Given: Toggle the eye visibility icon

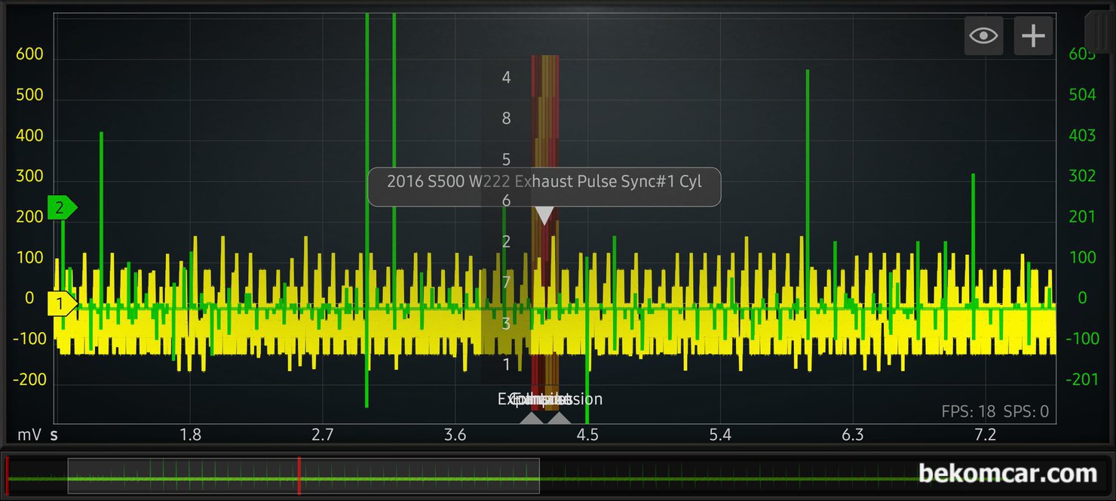Looking at the screenshot, I should pos(983,36).
